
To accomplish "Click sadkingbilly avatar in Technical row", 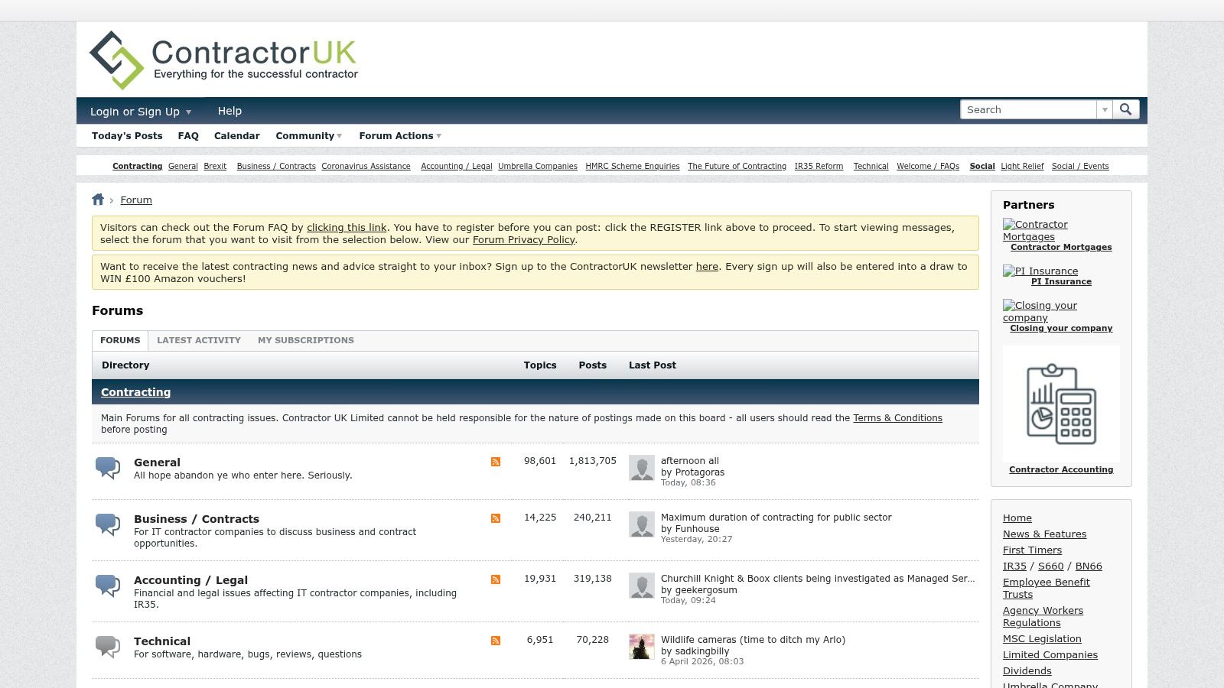I will tap(642, 647).
